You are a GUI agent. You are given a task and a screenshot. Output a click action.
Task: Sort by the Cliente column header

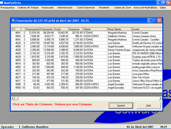[x=95, y=29]
